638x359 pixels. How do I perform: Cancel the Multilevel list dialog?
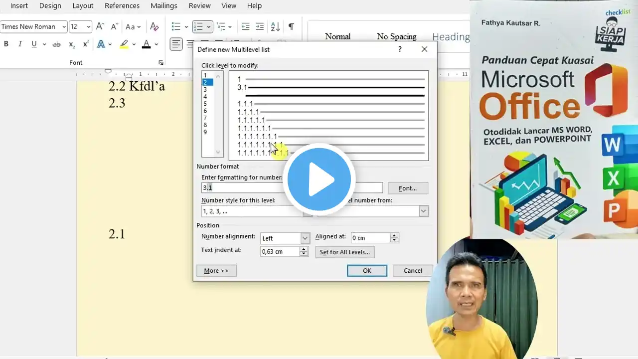coord(413,271)
